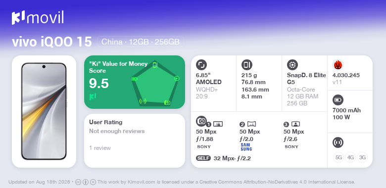Open the vivo iQOO 15 phone image
This screenshot has height=188, width=386.
pos(44,111)
